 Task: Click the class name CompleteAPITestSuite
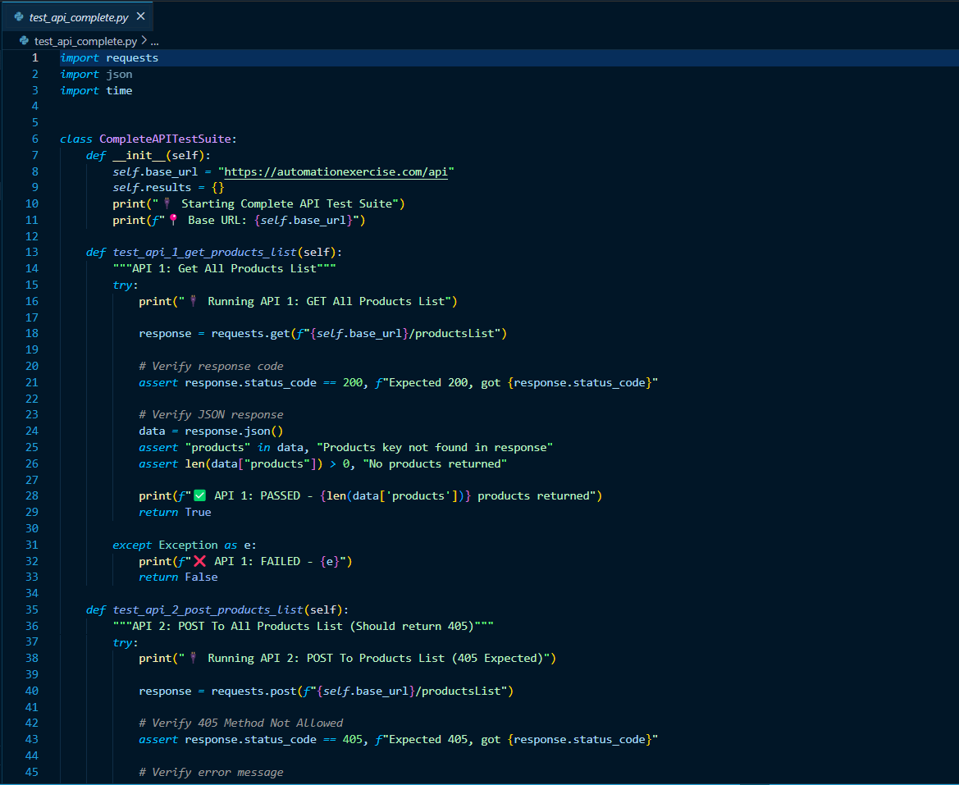pyautogui.click(x=165, y=139)
